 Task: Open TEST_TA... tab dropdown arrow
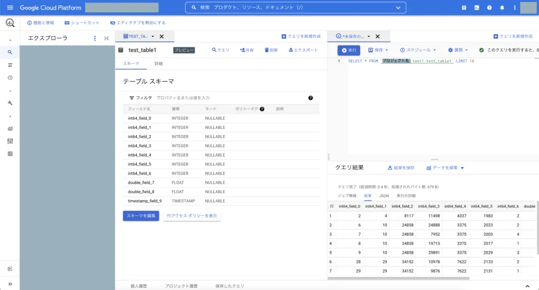(x=153, y=36)
